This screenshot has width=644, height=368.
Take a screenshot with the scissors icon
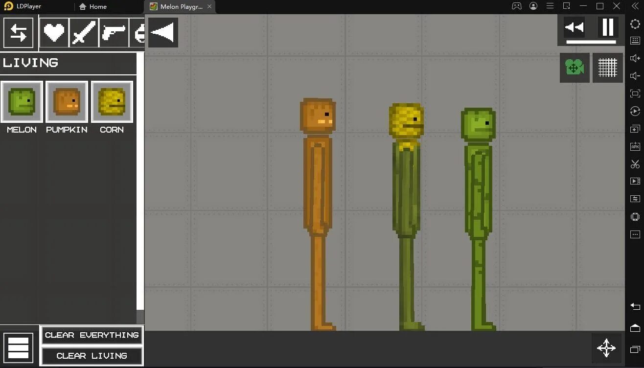(x=635, y=164)
